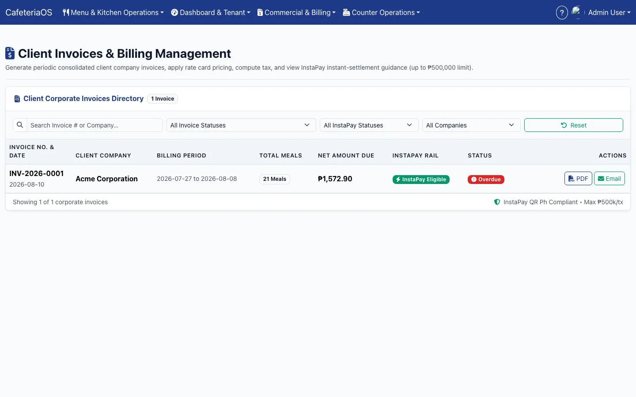Viewport: 636px width, 397px height.
Task: Click the Status column header
Action: pyautogui.click(x=480, y=156)
